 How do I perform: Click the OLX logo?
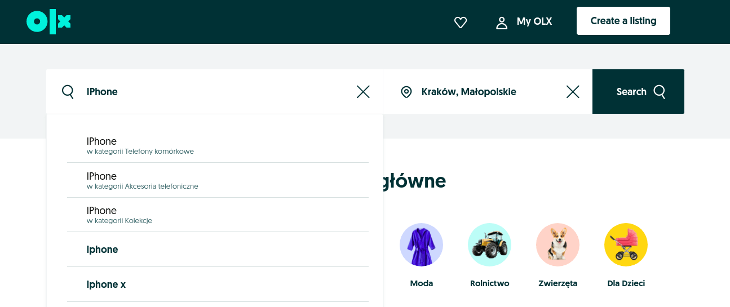[48, 22]
